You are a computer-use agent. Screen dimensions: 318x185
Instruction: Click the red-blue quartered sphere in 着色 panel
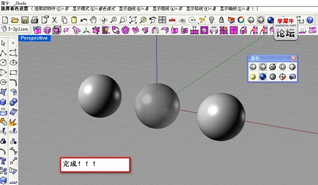pos(283,77)
